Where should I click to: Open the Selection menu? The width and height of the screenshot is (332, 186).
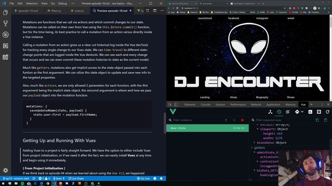[32, 4]
